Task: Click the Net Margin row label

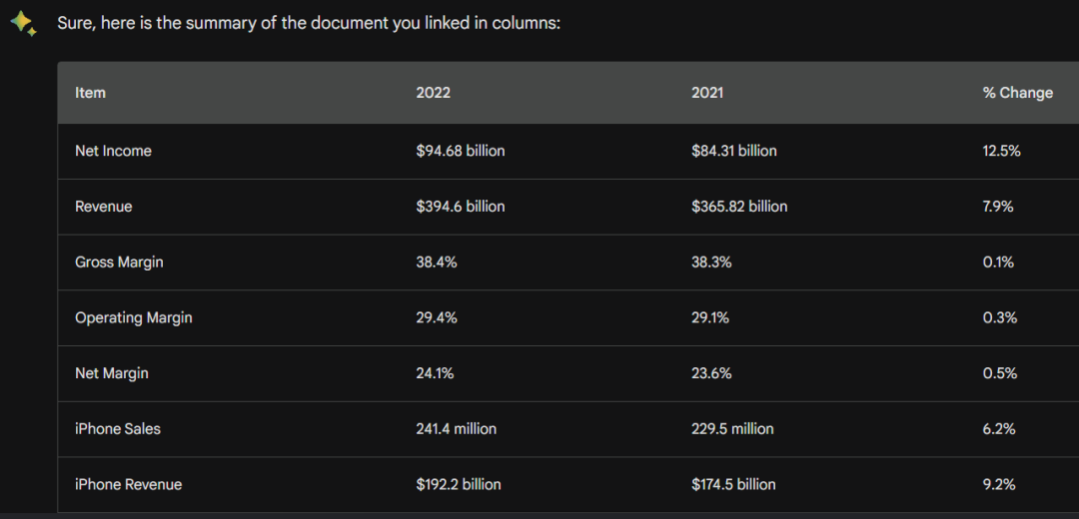Action: pyautogui.click(x=112, y=373)
